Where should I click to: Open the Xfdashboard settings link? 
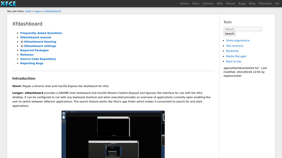pyautogui.click(x=40, y=46)
